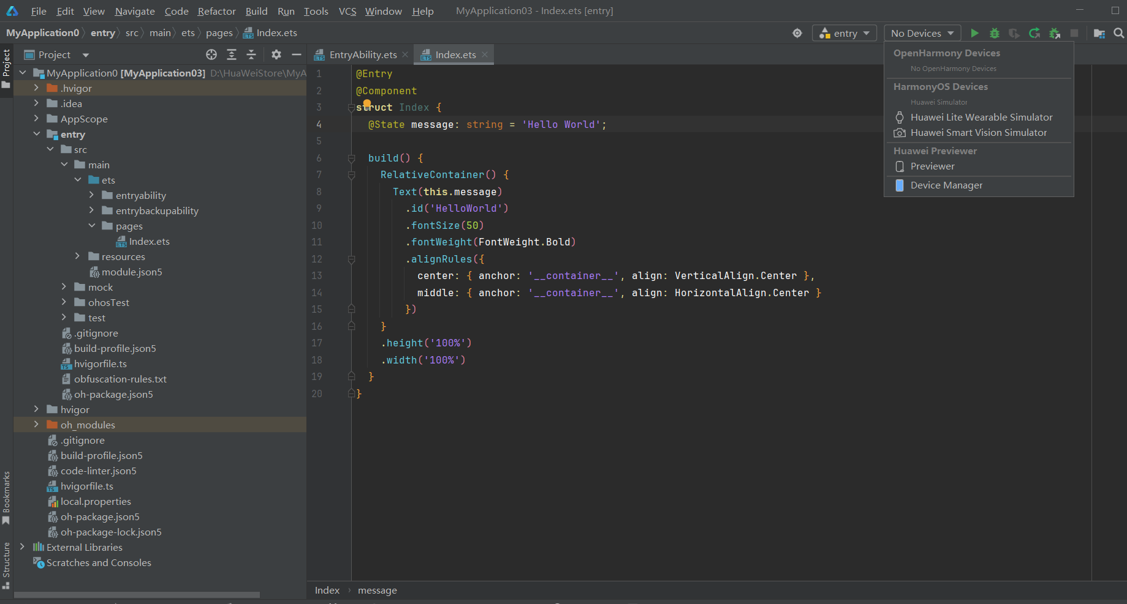Image resolution: width=1127 pixels, height=604 pixels.
Task: Select oh-package-lock.json5 file
Action: (111, 532)
